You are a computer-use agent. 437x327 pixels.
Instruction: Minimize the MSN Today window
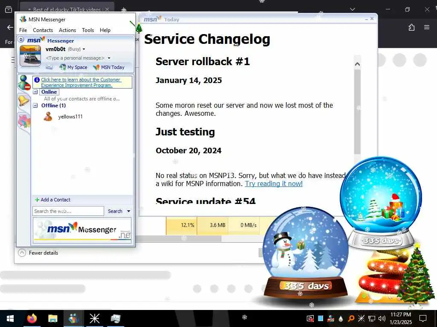(x=366, y=19)
